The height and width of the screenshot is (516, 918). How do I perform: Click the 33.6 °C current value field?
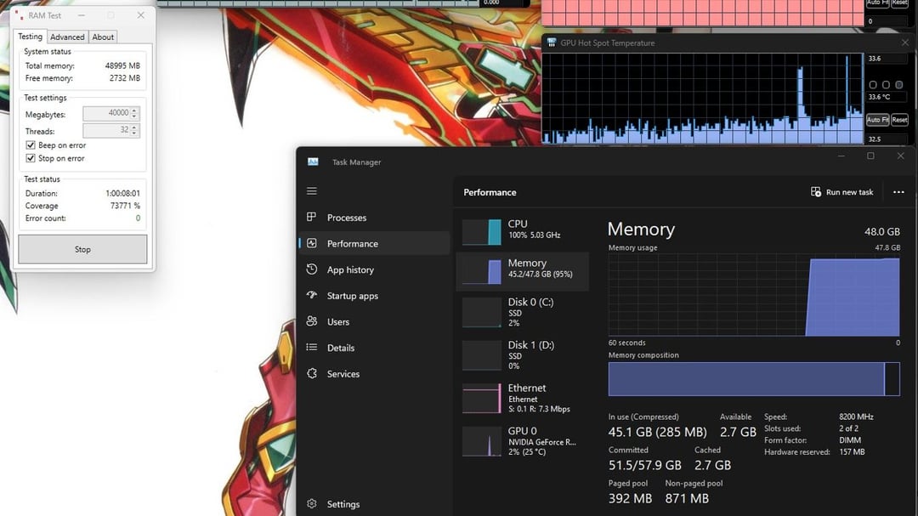pyautogui.click(x=887, y=97)
